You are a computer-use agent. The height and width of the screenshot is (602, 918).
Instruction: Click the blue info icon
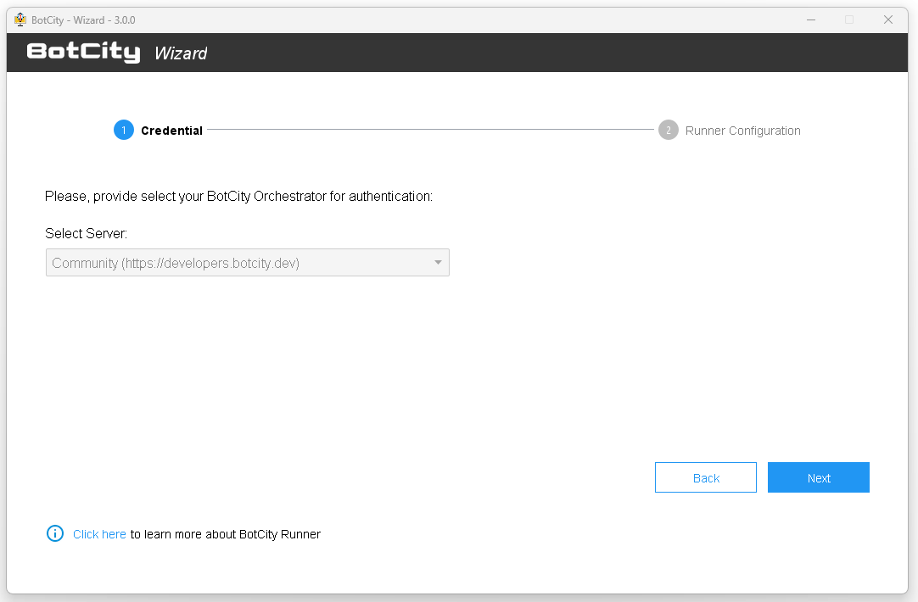tap(55, 533)
